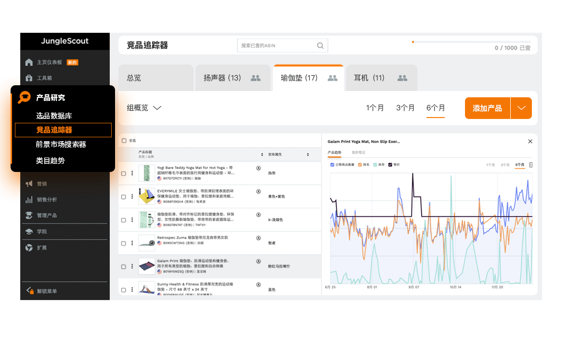Image resolution: width=568 pixels, height=342 pixels.
Task: Switch to the 耳机 (11) tab
Action: 382,78
